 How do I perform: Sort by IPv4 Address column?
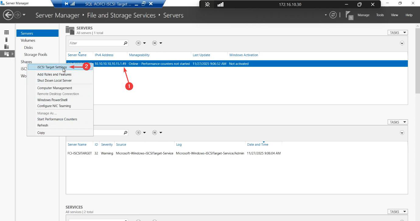pos(104,55)
